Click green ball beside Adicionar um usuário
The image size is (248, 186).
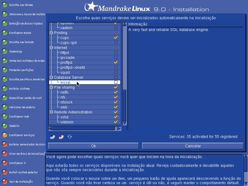point(4,107)
